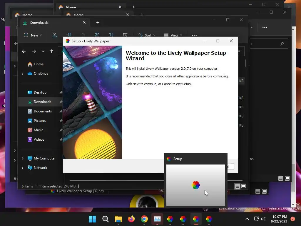Open the New dropdown in Downloads window
The height and width of the screenshot is (226, 301).
[x=33, y=35]
